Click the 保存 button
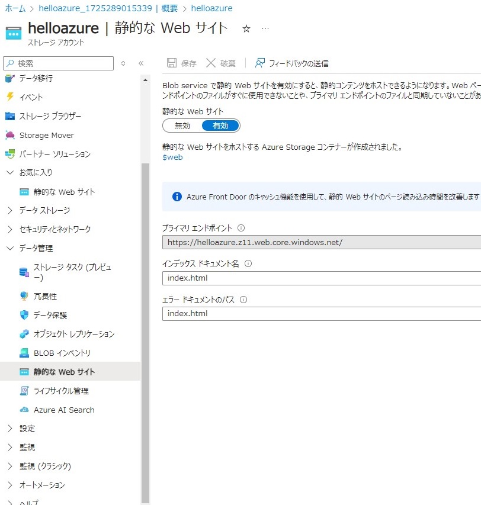This screenshot has height=505, width=481. click(182, 63)
